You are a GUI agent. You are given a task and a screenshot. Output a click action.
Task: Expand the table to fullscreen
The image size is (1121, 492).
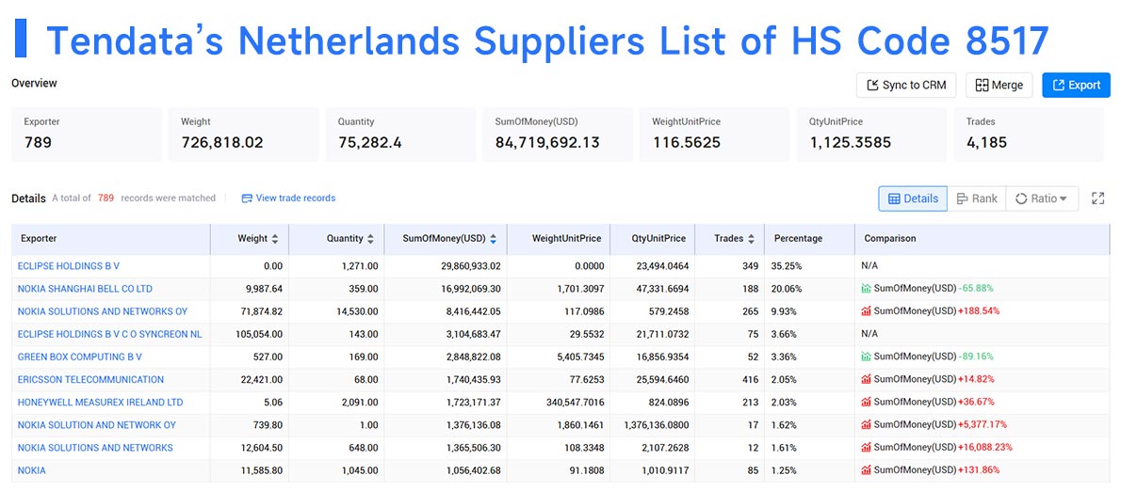click(1098, 198)
